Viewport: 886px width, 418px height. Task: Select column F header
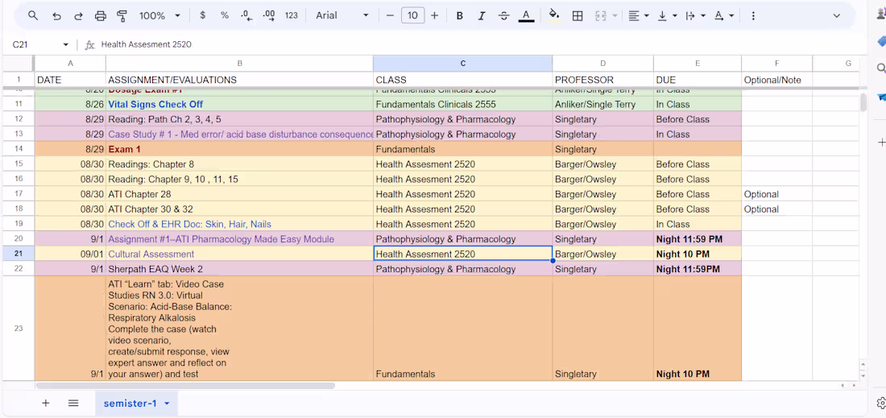pyautogui.click(x=777, y=64)
